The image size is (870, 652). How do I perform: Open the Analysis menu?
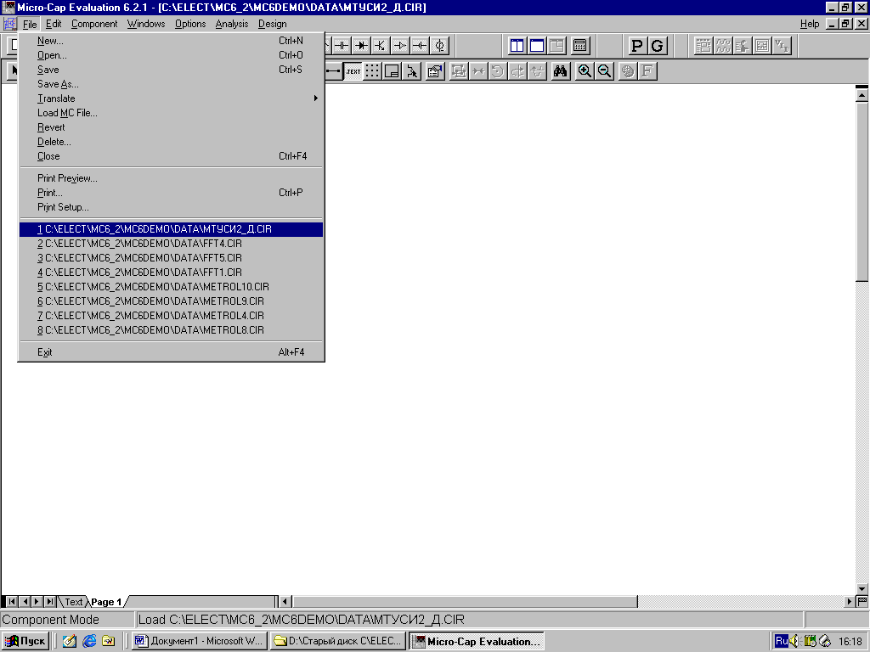tap(232, 24)
